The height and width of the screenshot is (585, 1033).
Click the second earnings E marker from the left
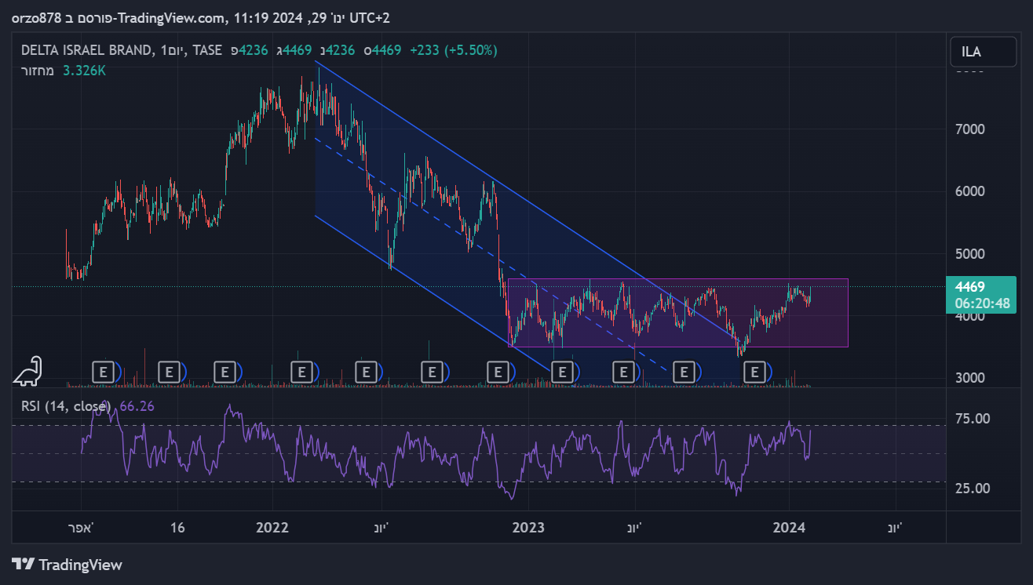pyautogui.click(x=169, y=372)
